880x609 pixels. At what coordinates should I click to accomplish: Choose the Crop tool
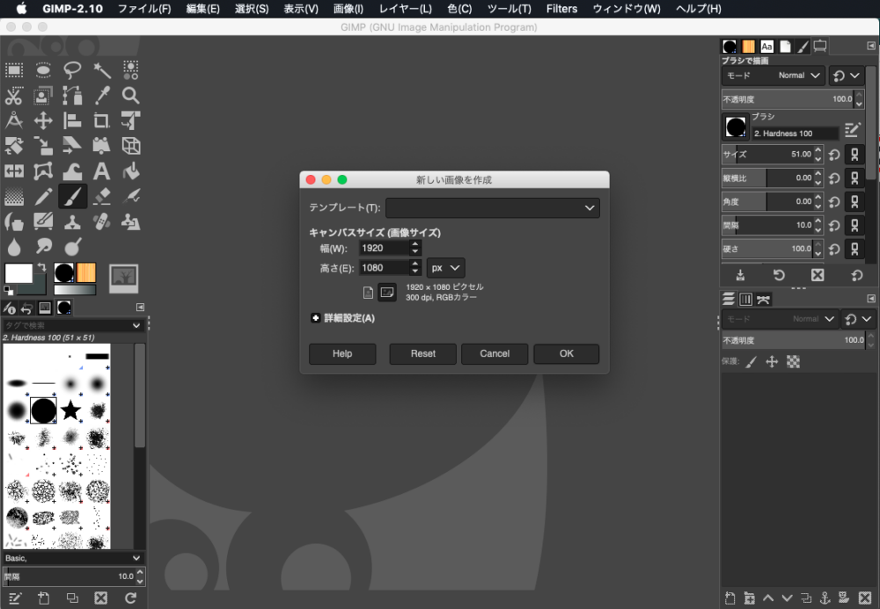(x=101, y=120)
